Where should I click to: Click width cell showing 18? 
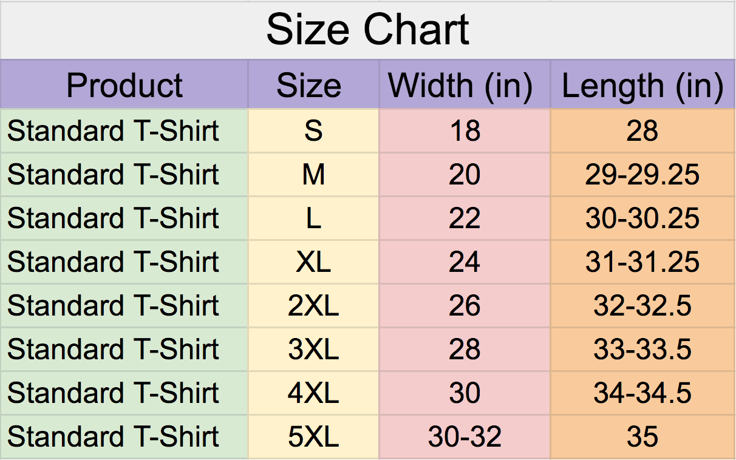click(x=465, y=131)
